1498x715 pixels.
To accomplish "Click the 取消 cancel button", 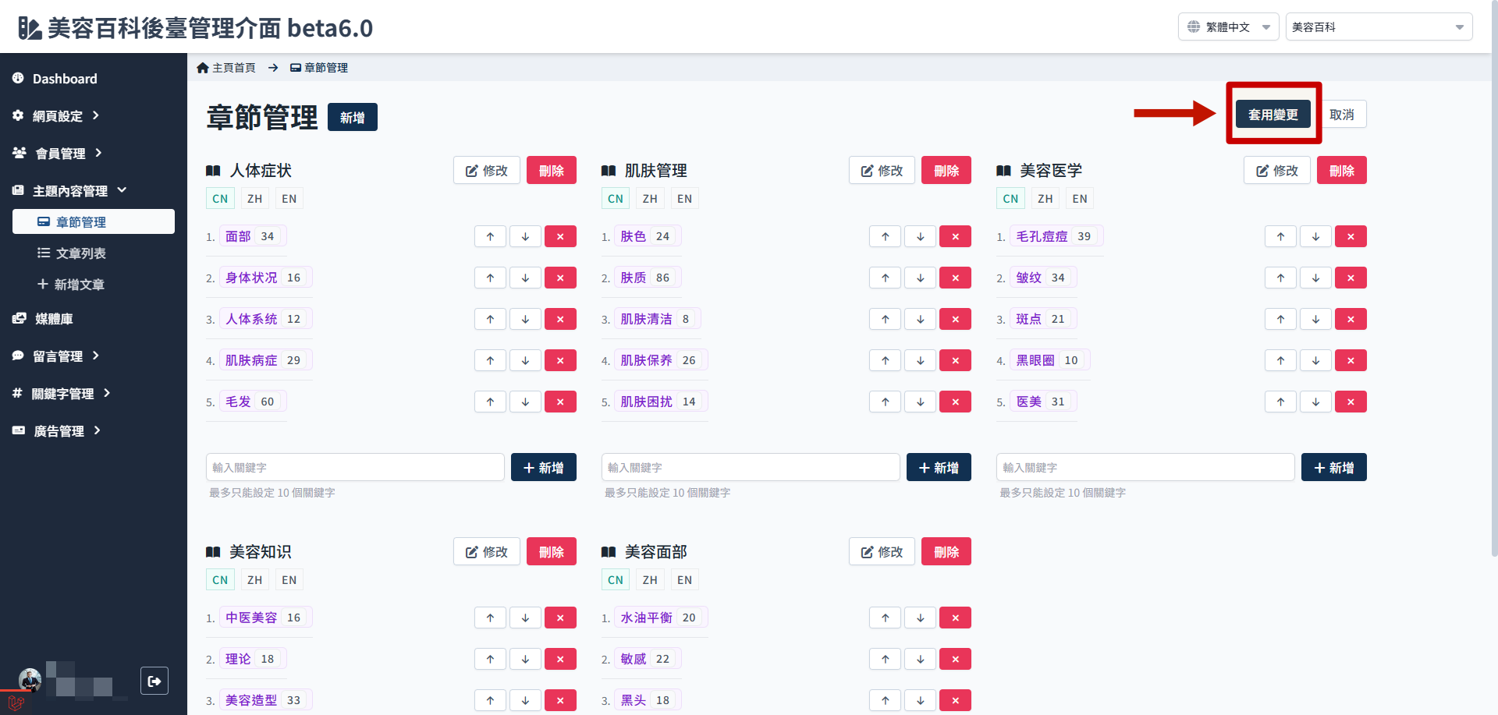I will point(1342,114).
